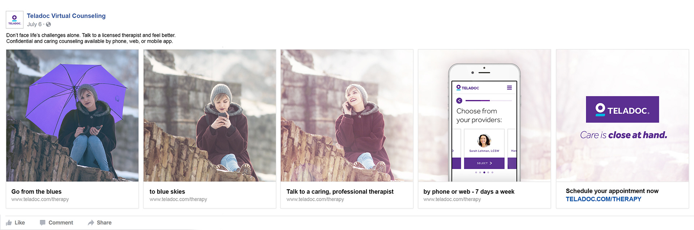The image size is (694, 230).
Task: Open the woman talking on phone image
Action: coord(347,115)
